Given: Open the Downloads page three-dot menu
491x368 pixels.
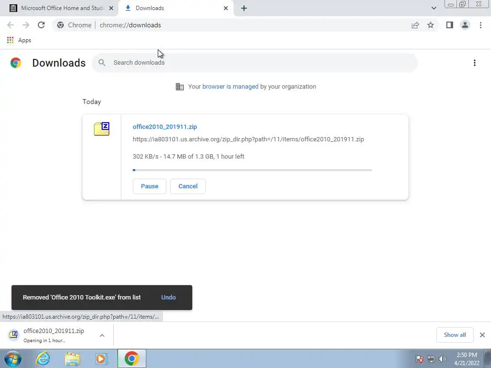Looking at the screenshot, I should pos(474,63).
